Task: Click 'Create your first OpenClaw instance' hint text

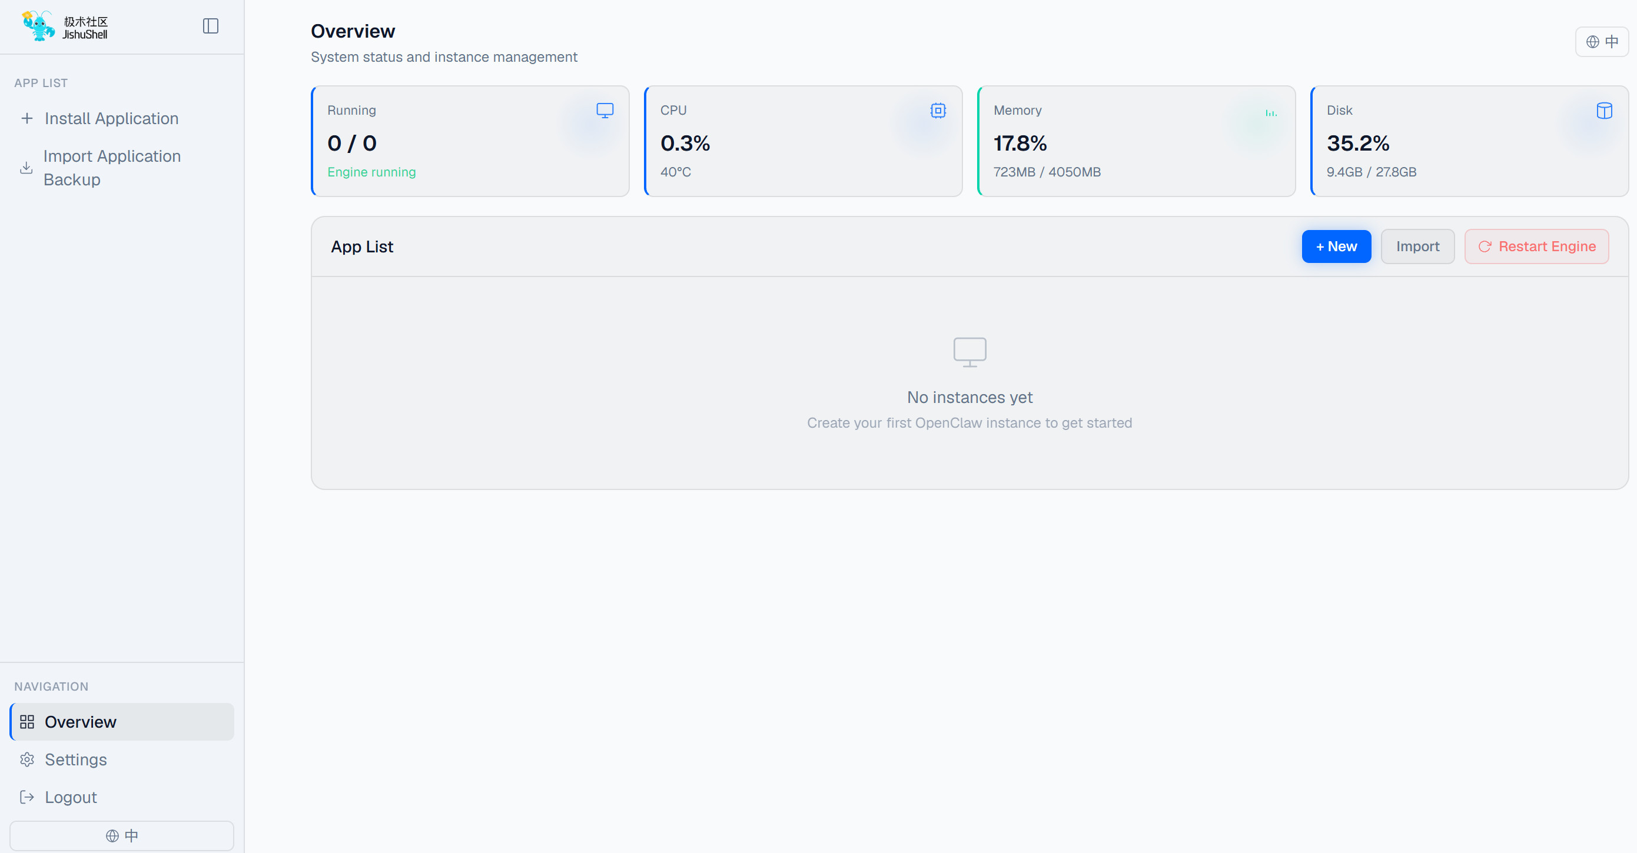Action: tap(969, 423)
